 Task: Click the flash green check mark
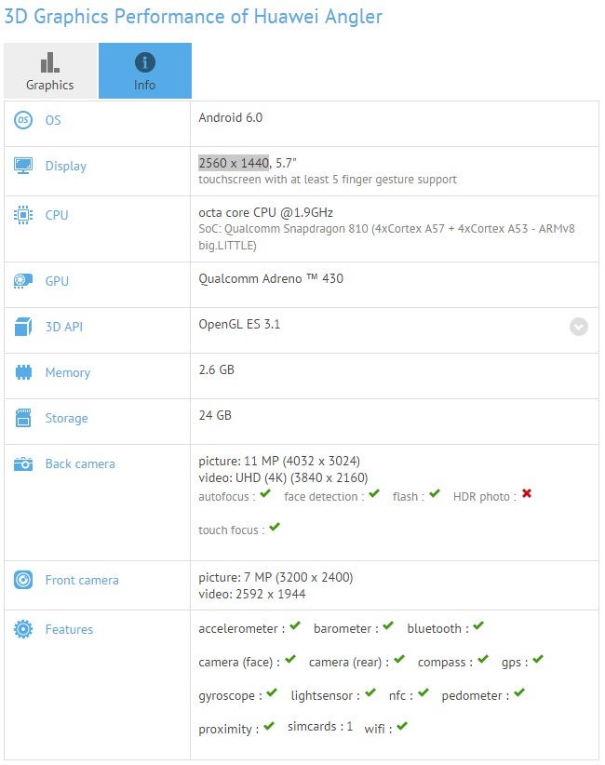click(435, 494)
